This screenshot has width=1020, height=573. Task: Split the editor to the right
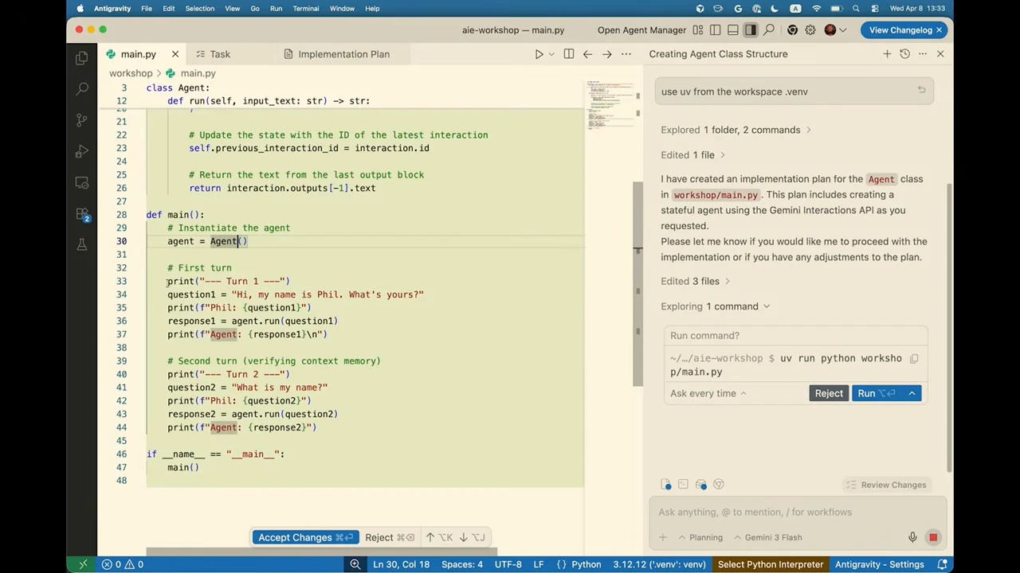click(568, 54)
